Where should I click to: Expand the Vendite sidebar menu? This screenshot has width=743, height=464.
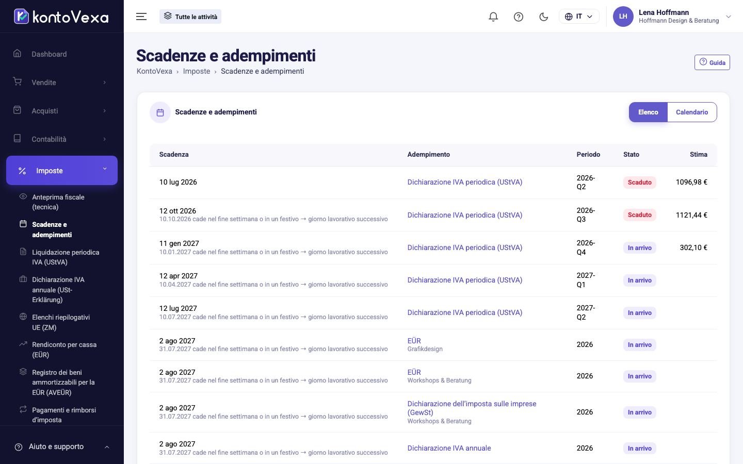62,82
